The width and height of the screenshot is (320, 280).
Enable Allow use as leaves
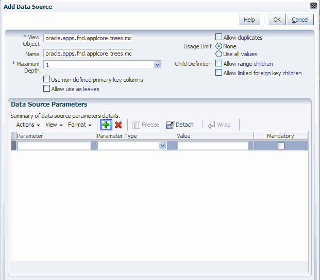[x=46, y=89]
